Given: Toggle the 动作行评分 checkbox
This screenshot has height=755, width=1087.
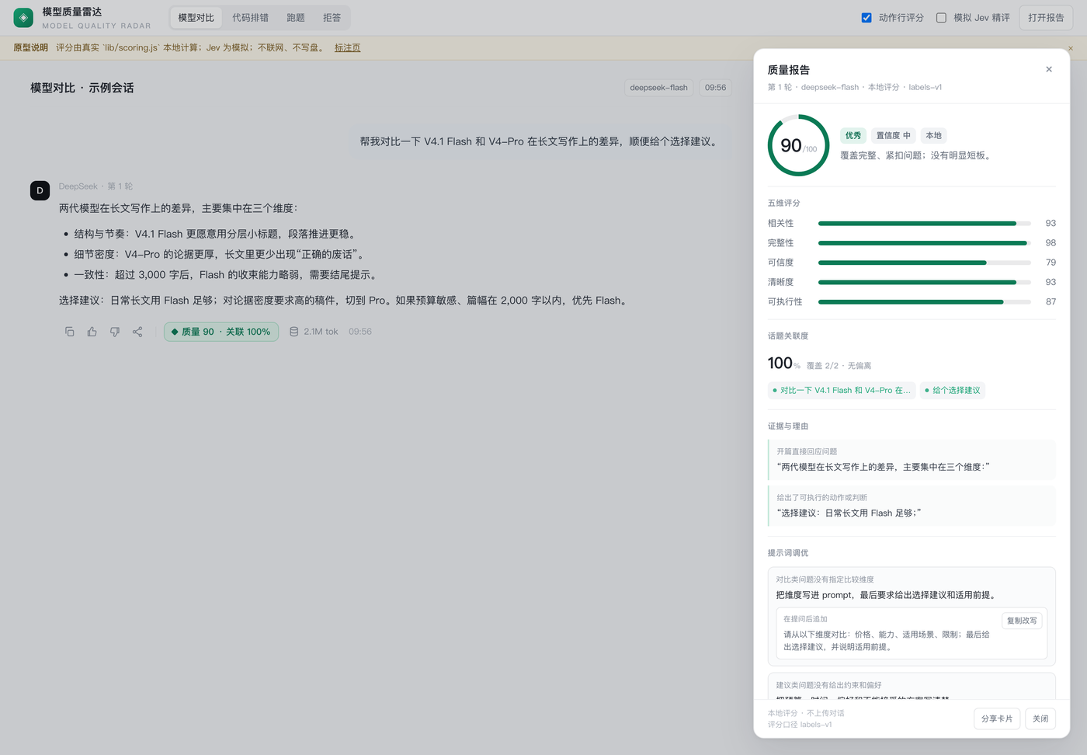Looking at the screenshot, I should pos(866,17).
